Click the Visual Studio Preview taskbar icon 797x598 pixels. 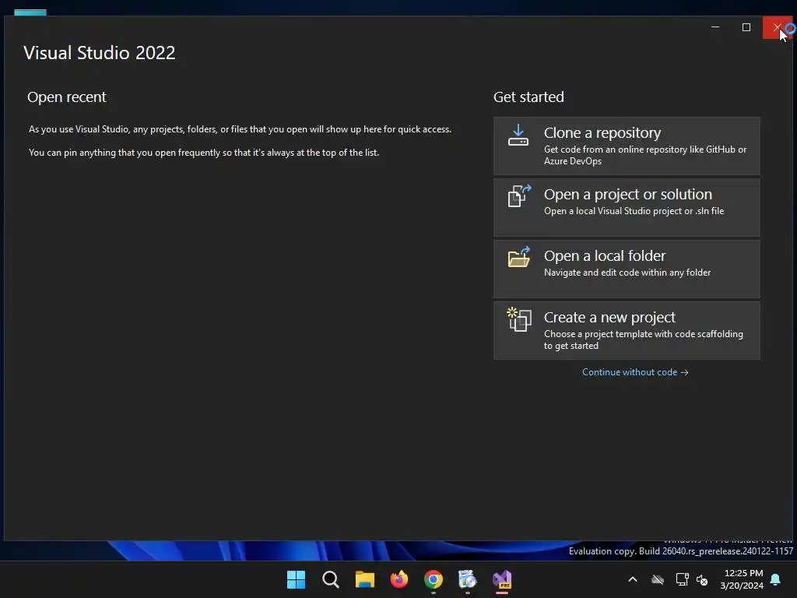502,579
